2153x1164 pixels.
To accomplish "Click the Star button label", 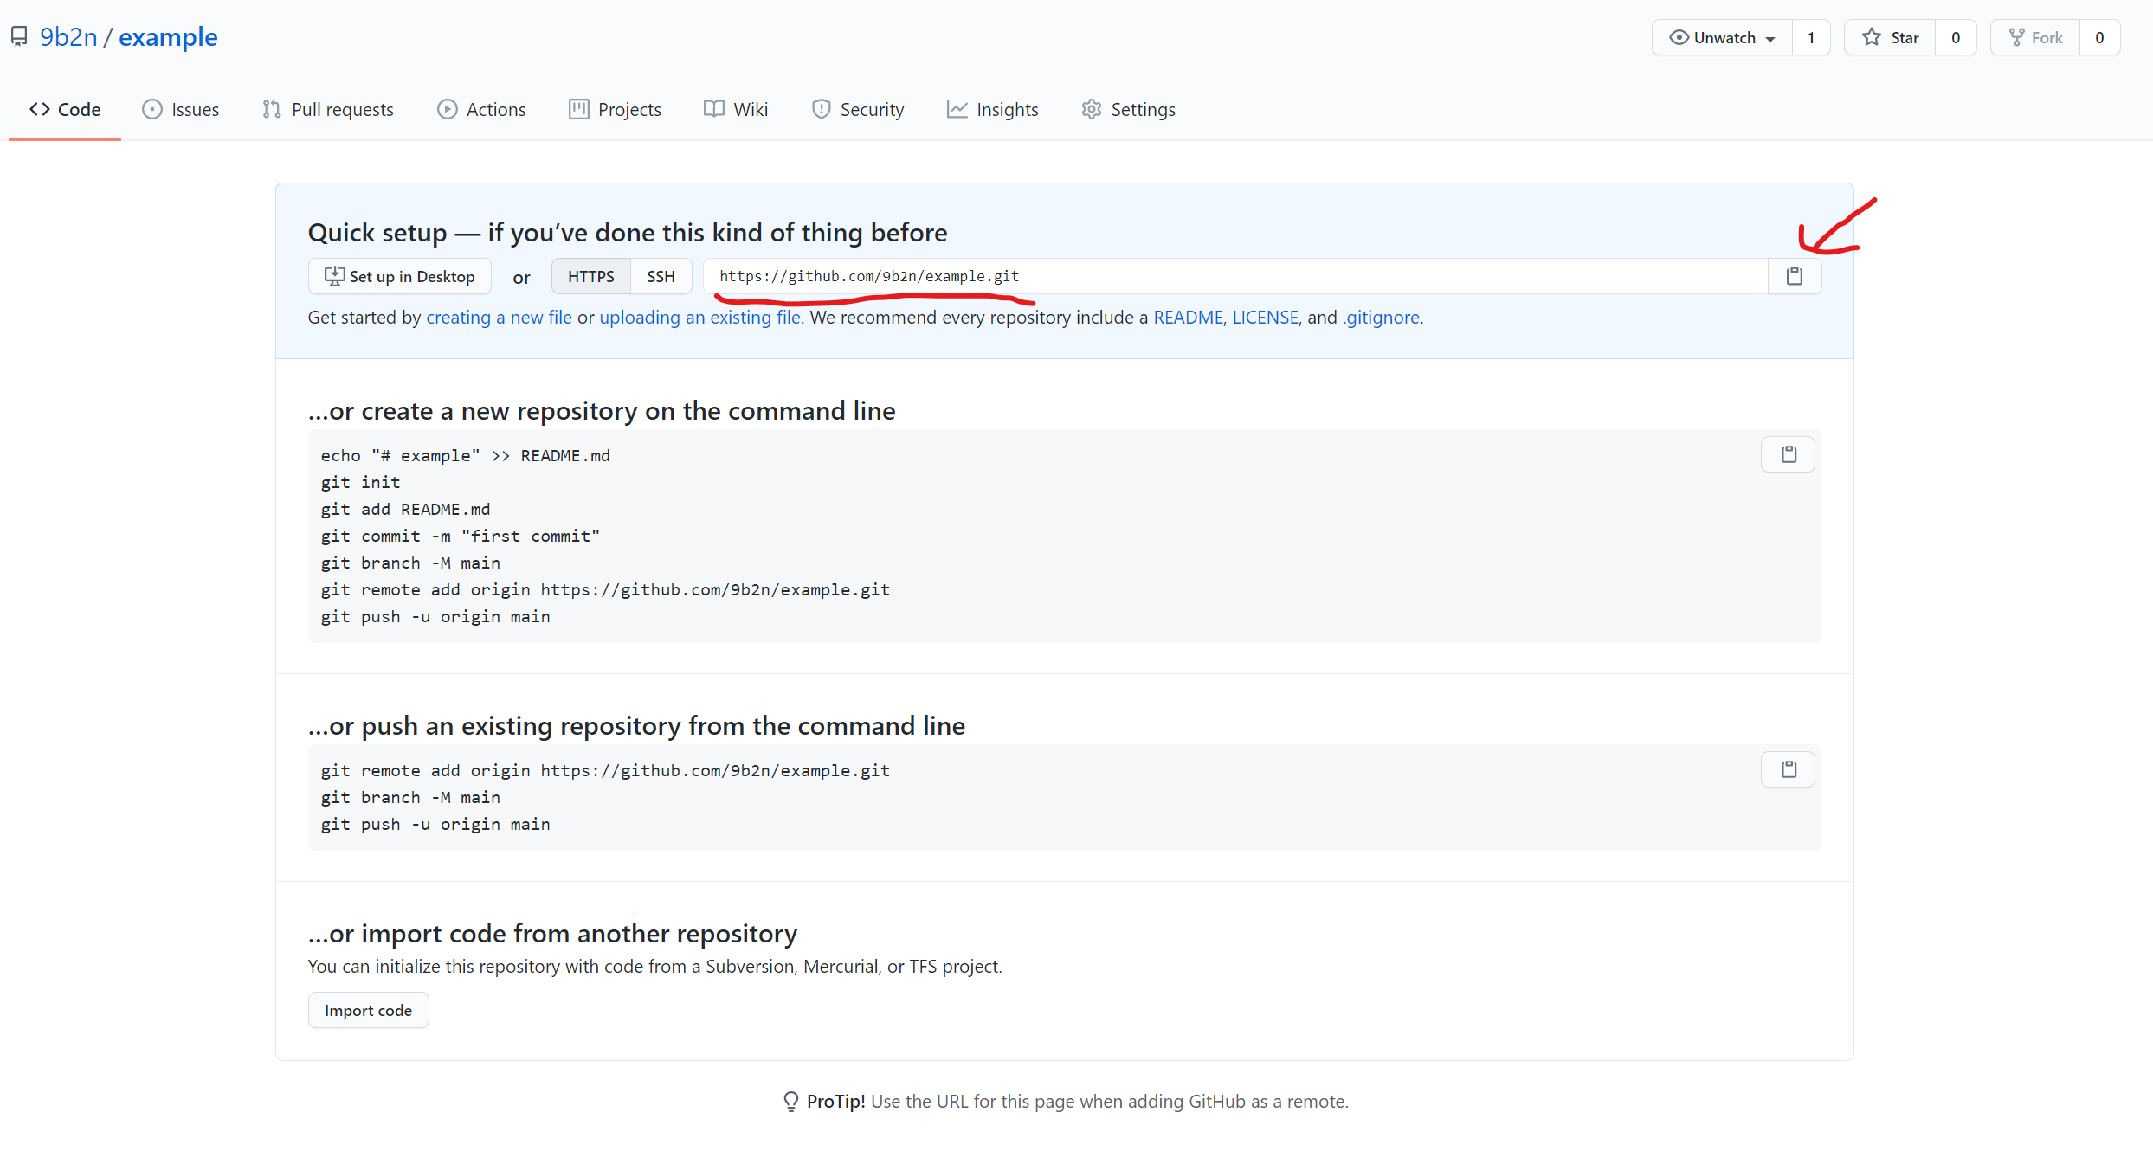I will click(1905, 37).
